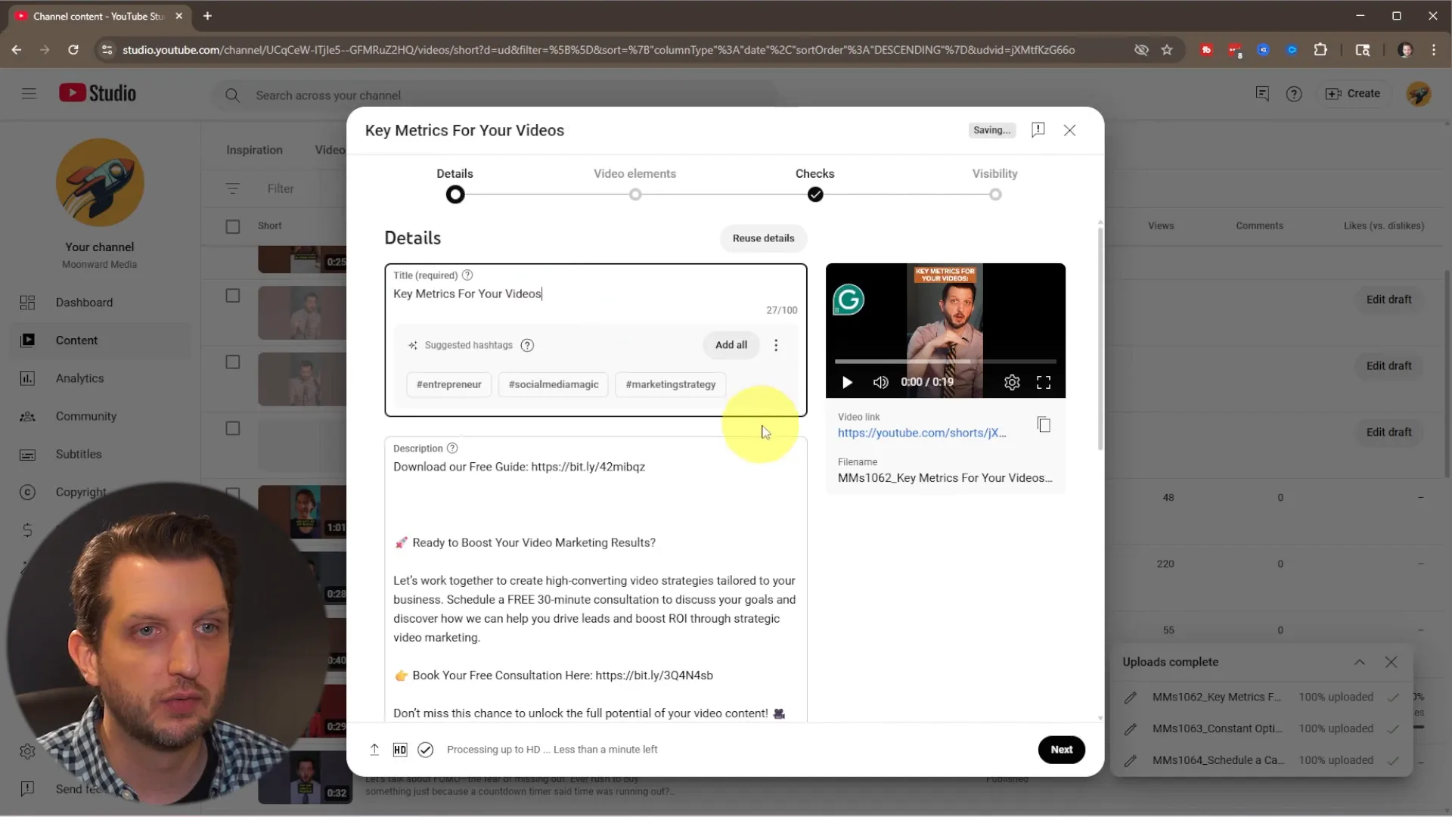Open Community from the sidebar
Image resolution: width=1452 pixels, height=817 pixels.
click(x=85, y=416)
